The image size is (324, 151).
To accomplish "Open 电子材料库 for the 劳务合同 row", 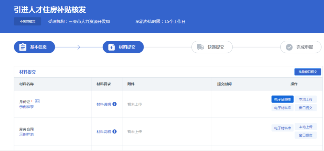I will [283, 128].
